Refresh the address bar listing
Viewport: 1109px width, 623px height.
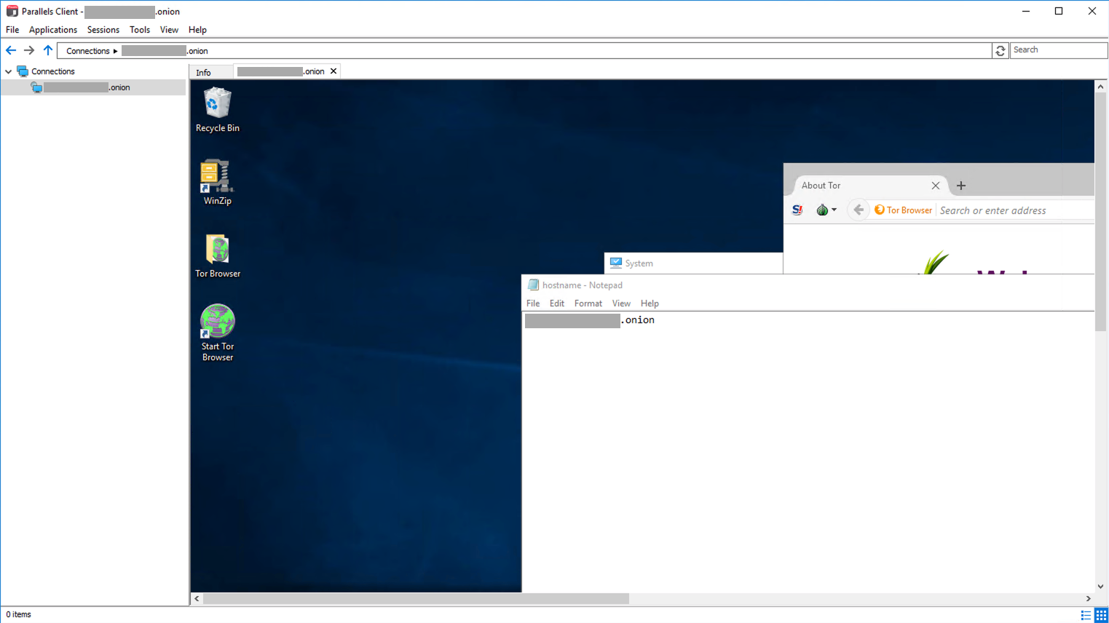point(1001,50)
